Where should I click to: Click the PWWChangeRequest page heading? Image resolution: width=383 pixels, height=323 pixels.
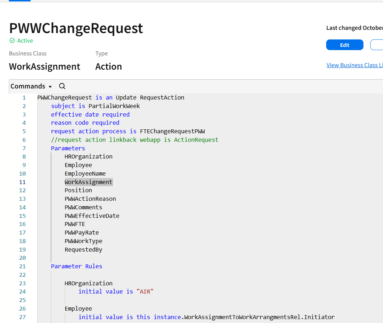(x=76, y=28)
